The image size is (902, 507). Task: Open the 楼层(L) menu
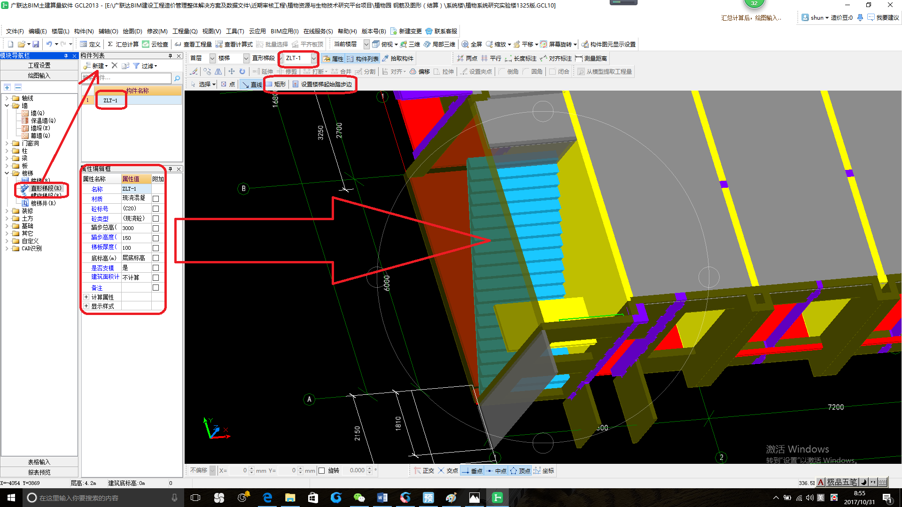point(60,31)
